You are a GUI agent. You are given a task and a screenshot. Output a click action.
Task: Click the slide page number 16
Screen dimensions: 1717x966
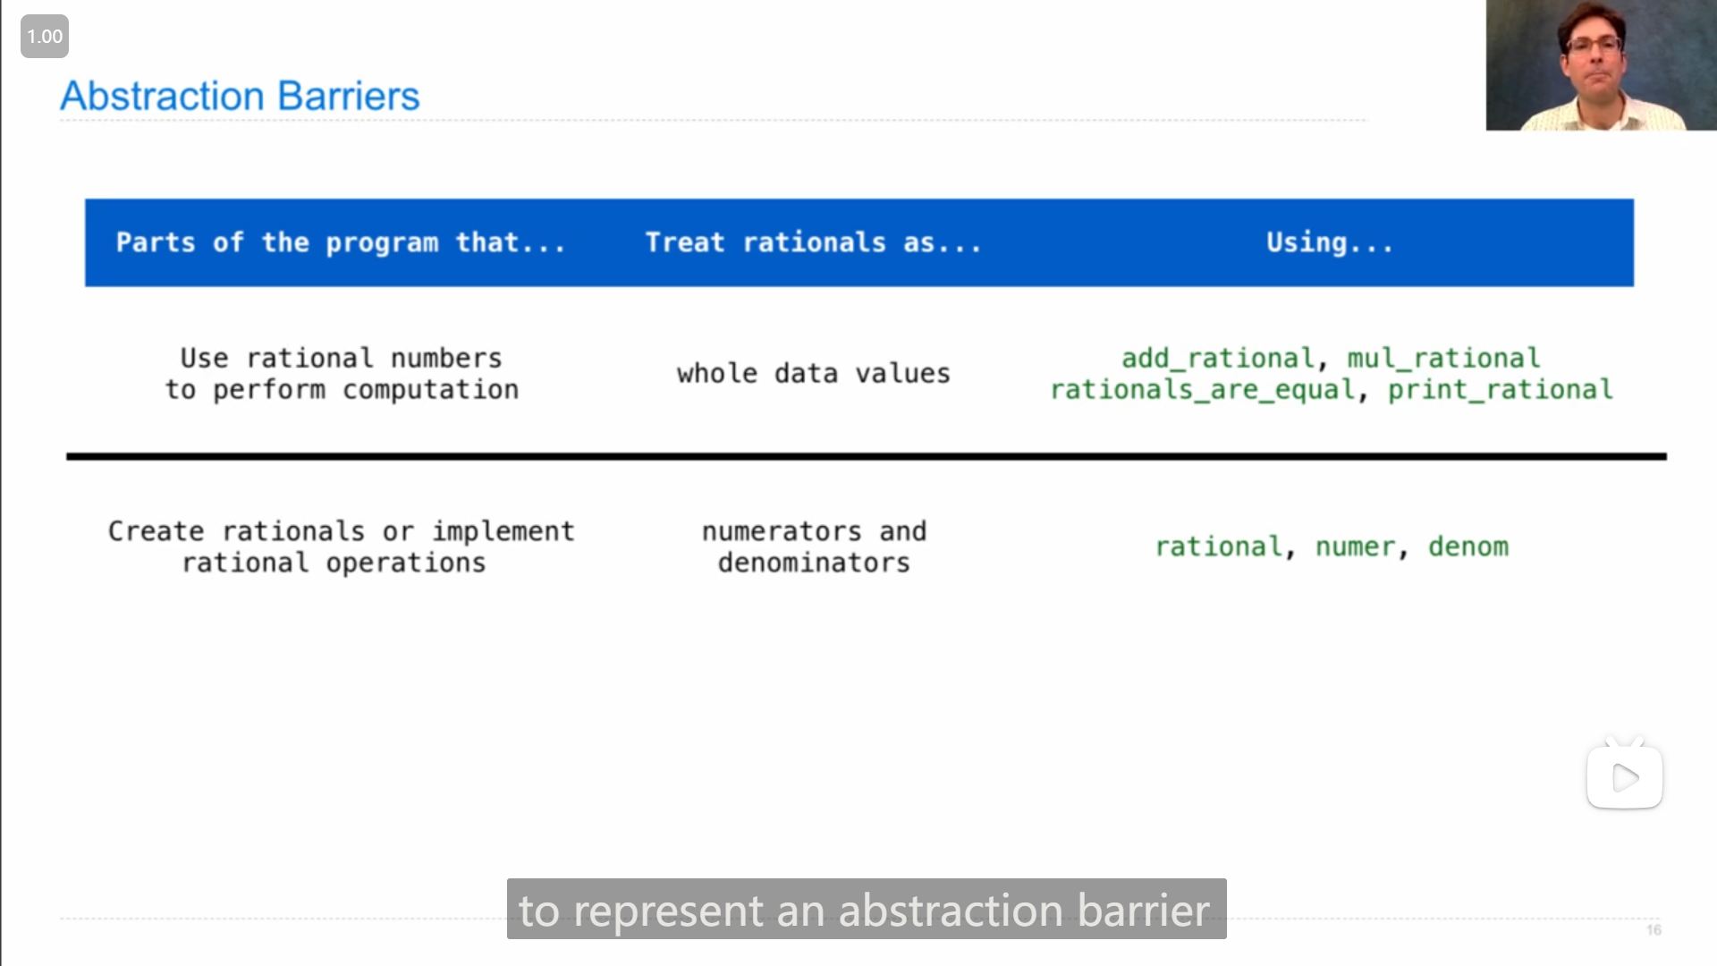click(x=1654, y=930)
